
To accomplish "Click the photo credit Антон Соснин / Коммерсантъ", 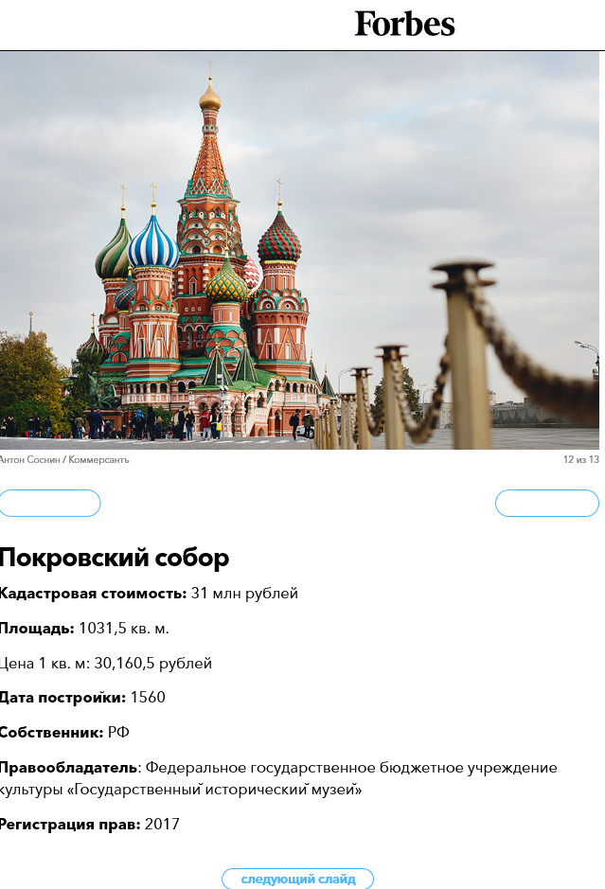I will [x=64, y=460].
